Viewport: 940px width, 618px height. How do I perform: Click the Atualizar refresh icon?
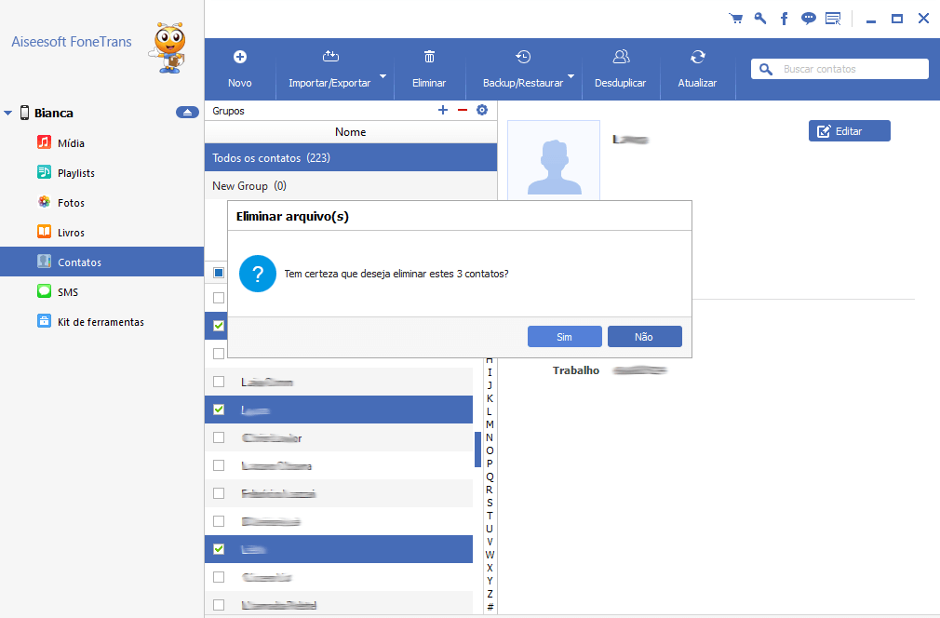[x=697, y=57]
